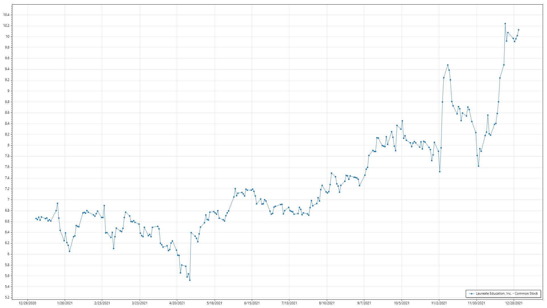
Task: Click the lowest data point near 5.5
Action: coord(190,280)
